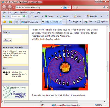
Task: Click the vertical scrollbar thumb
Action: click(107, 66)
